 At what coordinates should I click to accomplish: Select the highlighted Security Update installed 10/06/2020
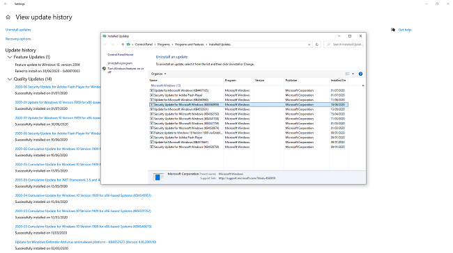pyautogui.click(x=249, y=104)
